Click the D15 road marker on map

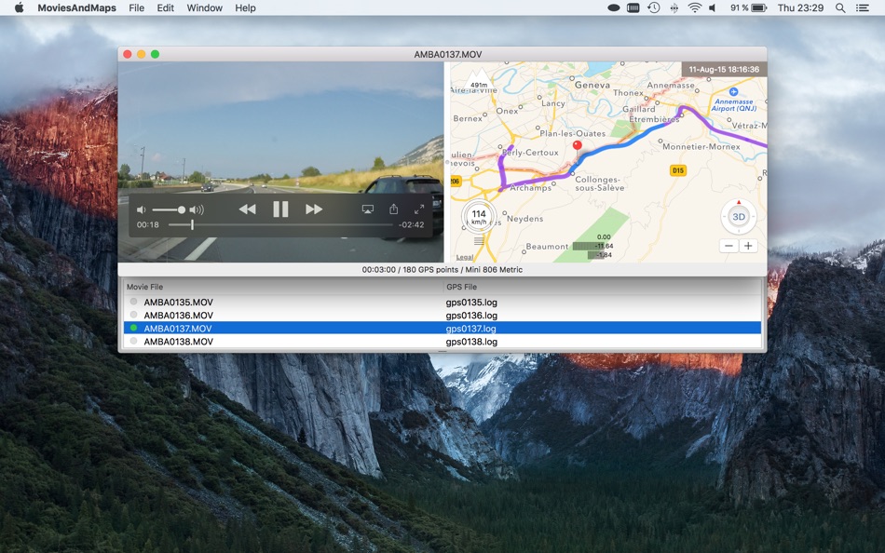(678, 169)
